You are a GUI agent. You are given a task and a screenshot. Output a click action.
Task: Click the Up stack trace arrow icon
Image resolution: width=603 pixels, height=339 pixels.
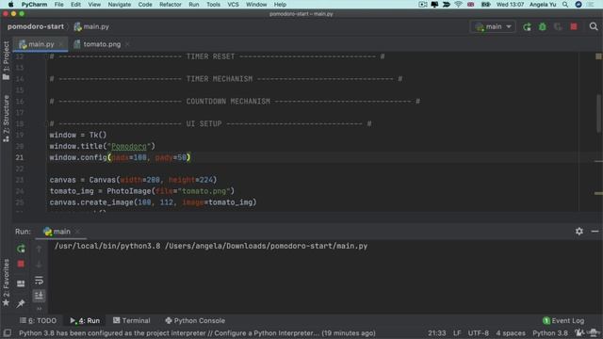point(39,249)
